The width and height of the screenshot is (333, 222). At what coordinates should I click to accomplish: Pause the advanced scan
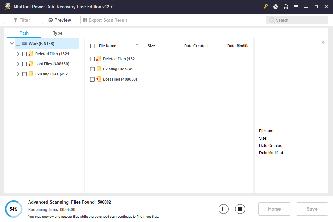tap(223, 209)
